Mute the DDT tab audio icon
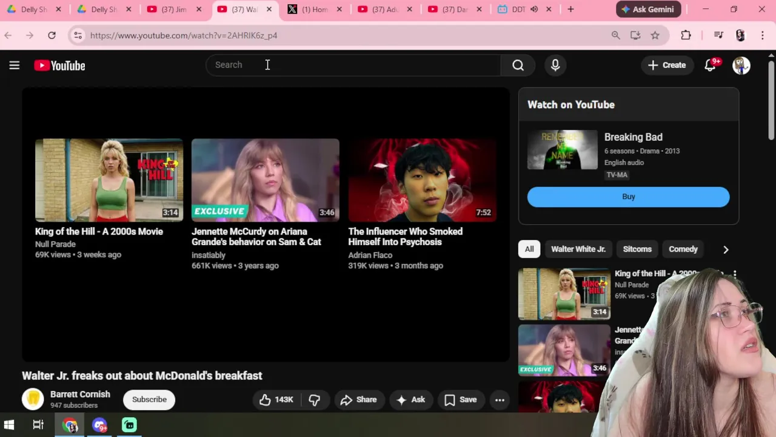Viewport: 776px width, 437px height. click(x=534, y=9)
